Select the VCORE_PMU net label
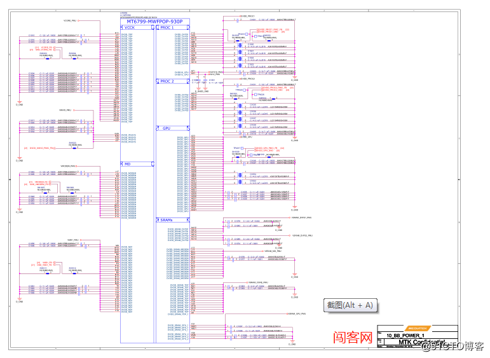Screen dimensions: 490x358 [x=70, y=20]
